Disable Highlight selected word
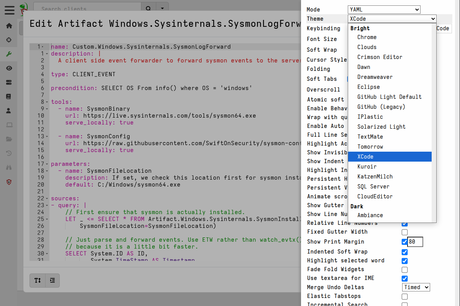Image resolution: width=460 pixels, height=306 pixels. tap(405, 261)
